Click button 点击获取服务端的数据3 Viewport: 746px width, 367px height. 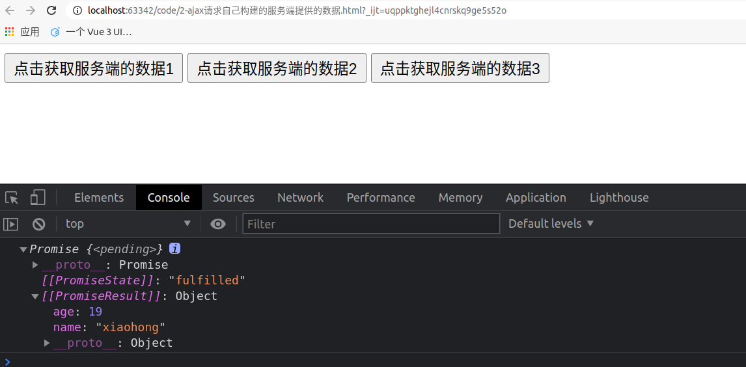[460, 68]
